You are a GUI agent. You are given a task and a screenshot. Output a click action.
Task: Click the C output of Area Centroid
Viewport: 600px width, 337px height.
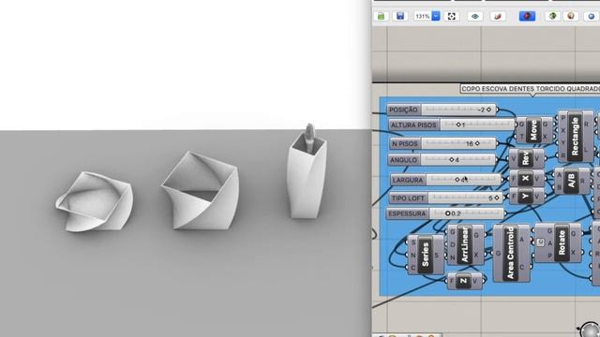tap(522, 267)
